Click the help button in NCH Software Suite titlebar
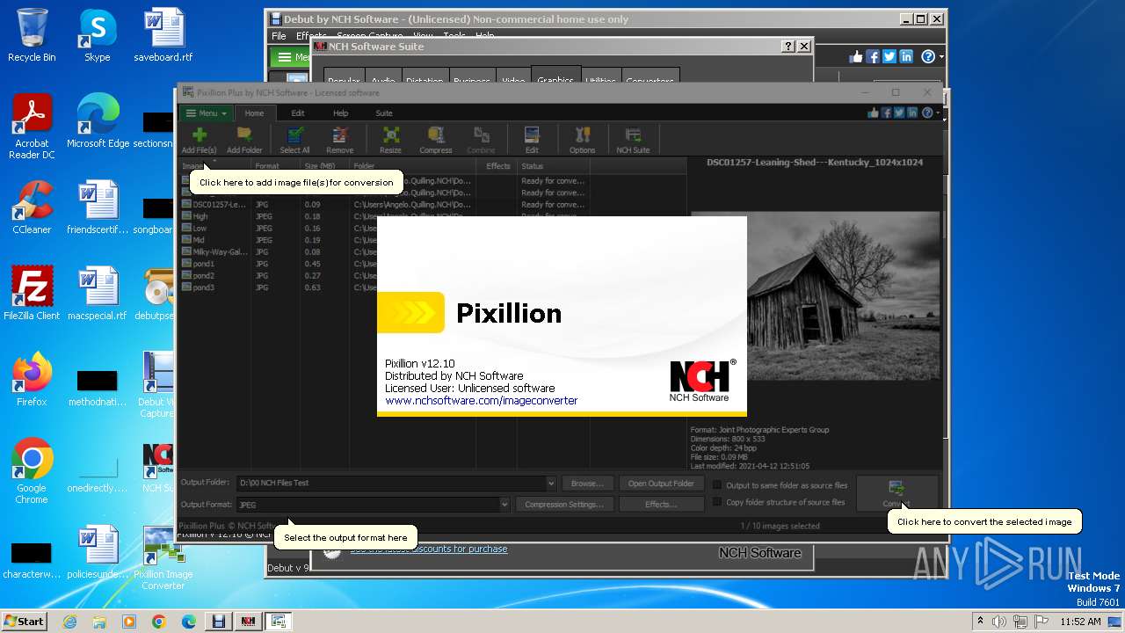This screenshot has width=1125, height=633. tap(787, 47)
